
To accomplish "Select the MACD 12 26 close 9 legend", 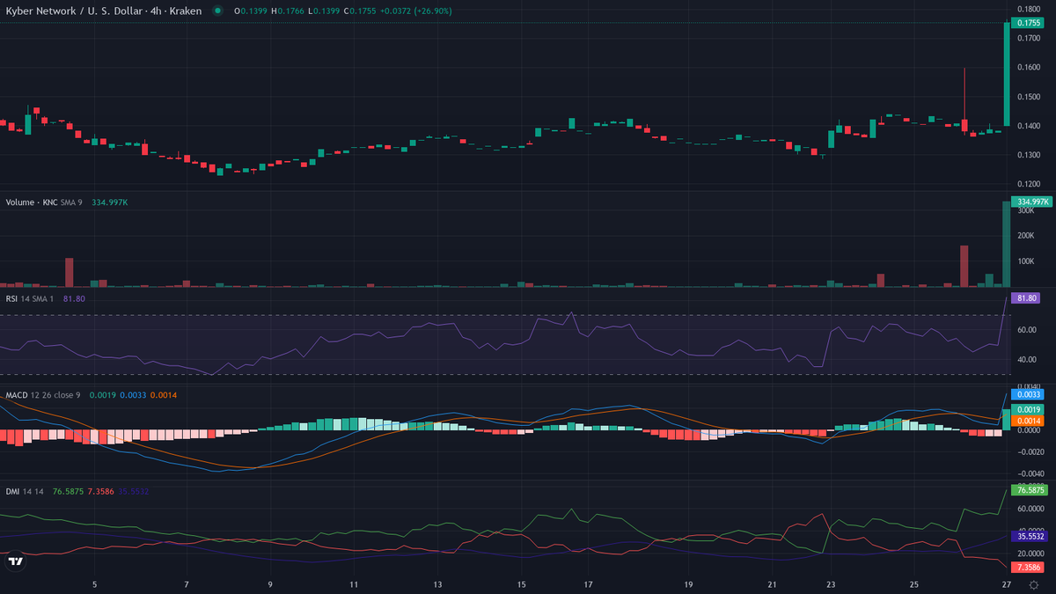I will (42, 394).
